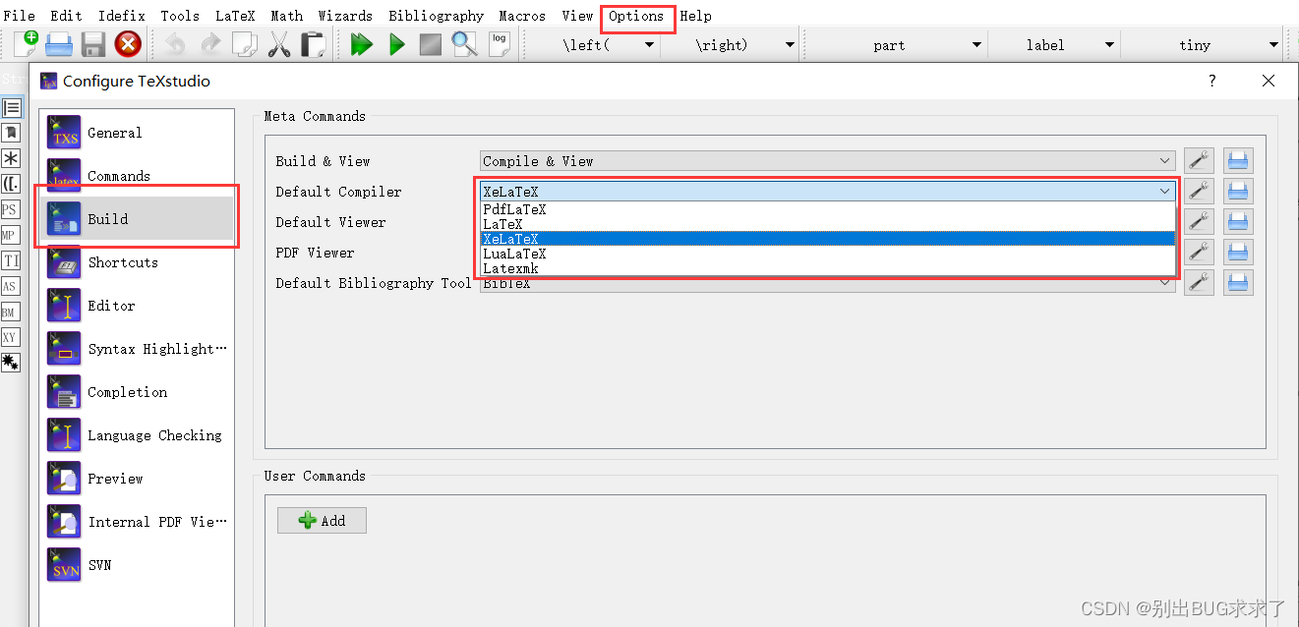Screen dimensions: 1299x627
Task: Run Build & View with the double green arrow
Action: tap(362, 43)
